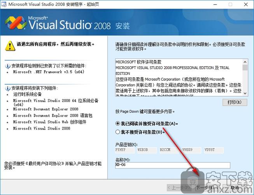Viewport: 254px width, 195px height.
Task: Click the title bar installer icon
Action: click(x=4, y=4)
